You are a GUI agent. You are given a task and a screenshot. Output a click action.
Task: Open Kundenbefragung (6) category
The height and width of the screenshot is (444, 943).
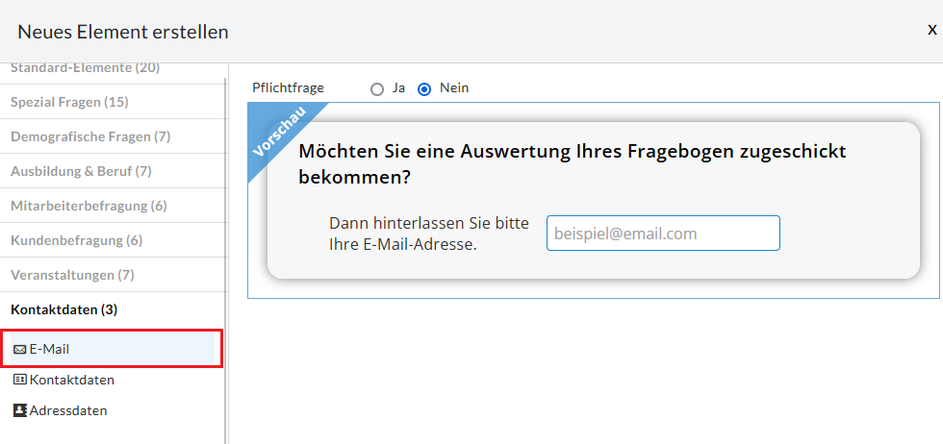pos(76,240)
